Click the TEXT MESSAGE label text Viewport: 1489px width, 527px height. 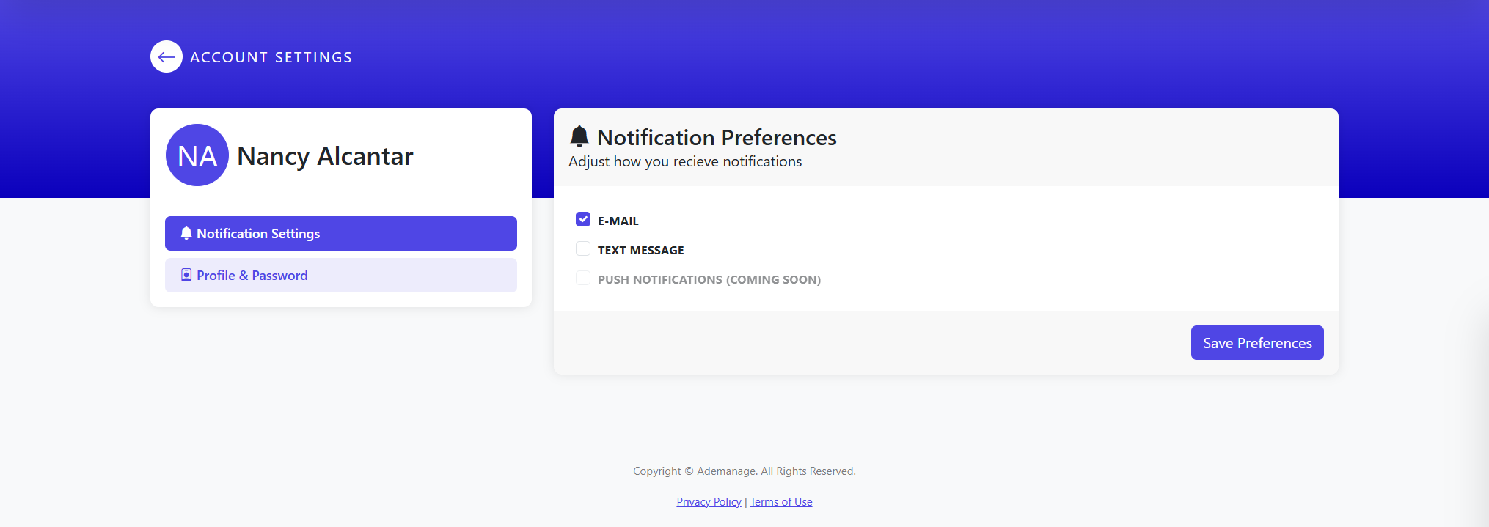coord(640,250)
